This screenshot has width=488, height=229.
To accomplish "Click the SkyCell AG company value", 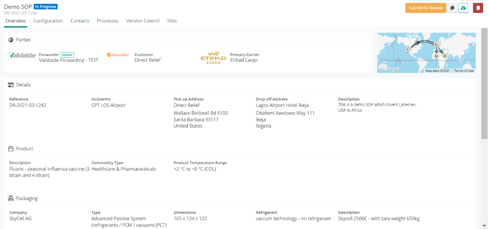I will click(x=20, y=218).
